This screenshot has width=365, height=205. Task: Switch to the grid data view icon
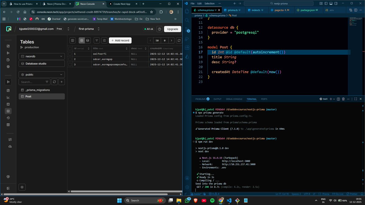coord(82,40)
